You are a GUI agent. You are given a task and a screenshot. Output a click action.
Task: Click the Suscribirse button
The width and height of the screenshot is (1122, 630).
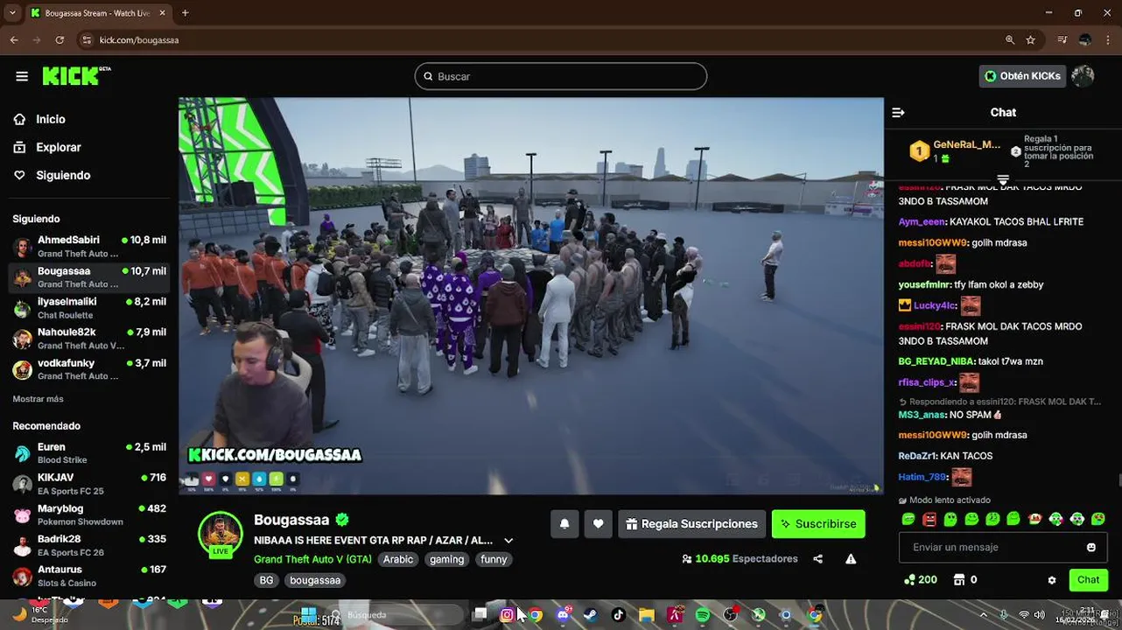(818, 524)
